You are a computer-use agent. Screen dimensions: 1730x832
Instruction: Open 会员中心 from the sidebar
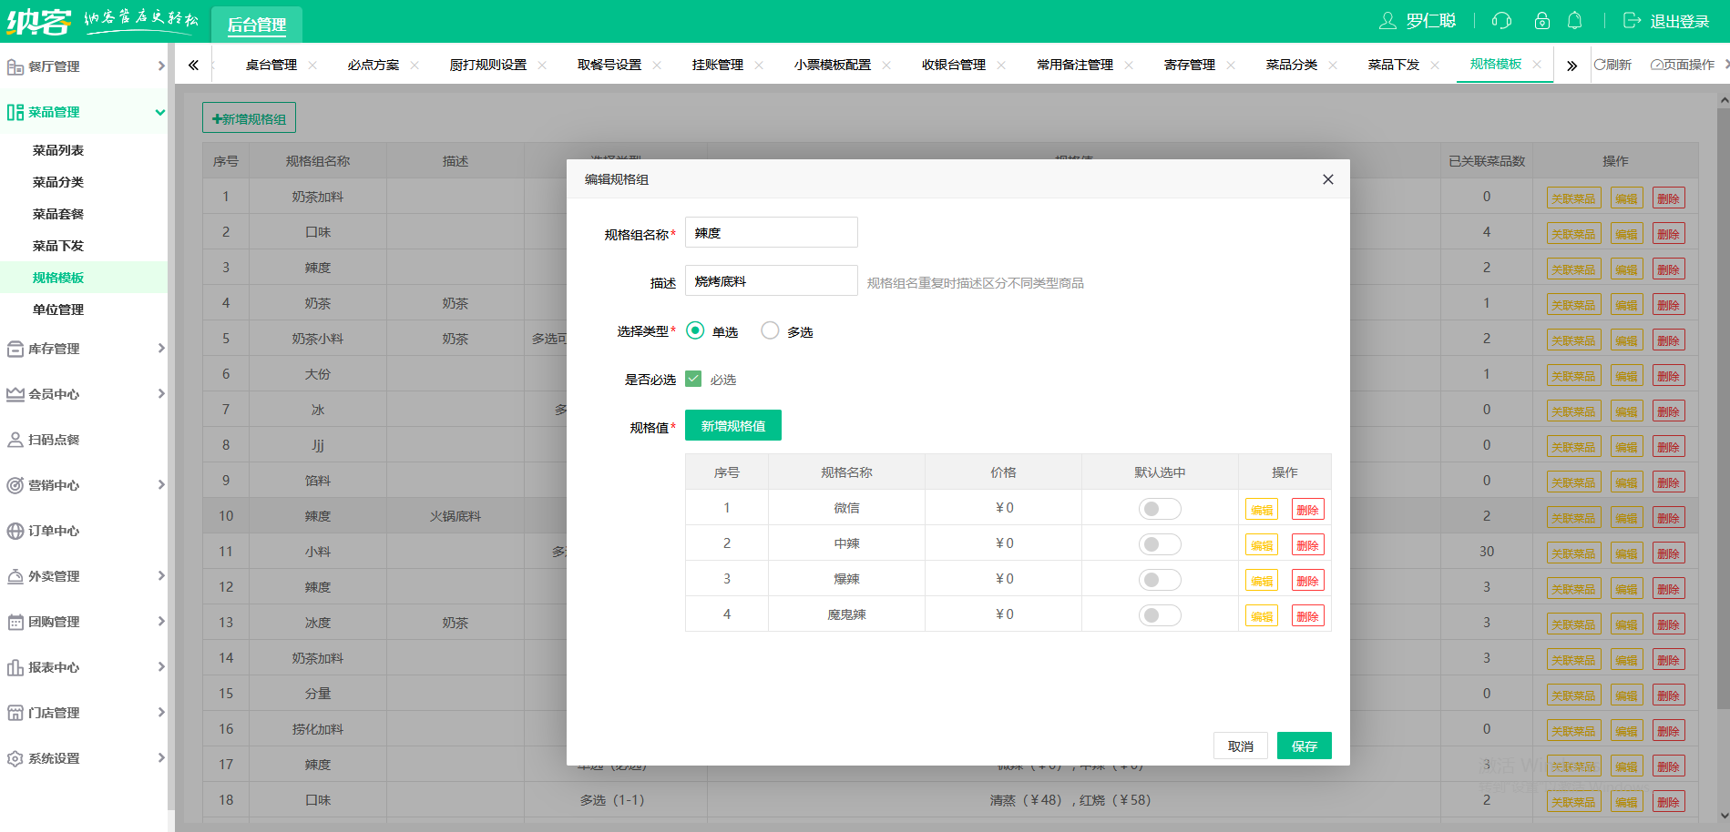pos(15,394)
